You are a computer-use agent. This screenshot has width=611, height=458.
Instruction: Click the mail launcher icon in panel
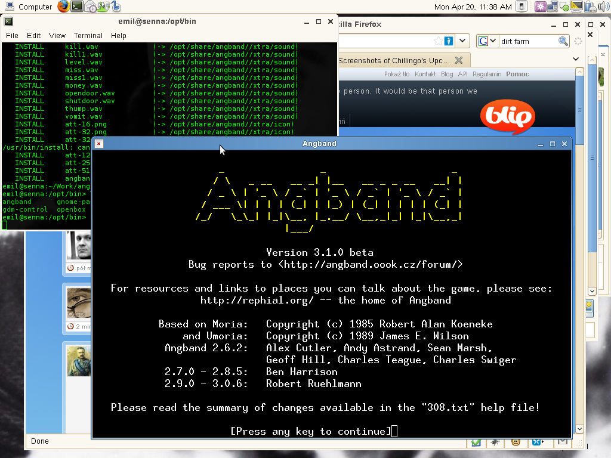click(91, 7)
